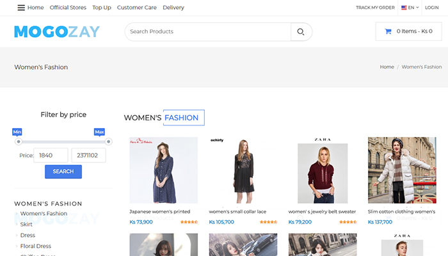Open Slim cotton clothing women's thumbnail
Viewport: 448px width, 256px height.
point(402,170)
